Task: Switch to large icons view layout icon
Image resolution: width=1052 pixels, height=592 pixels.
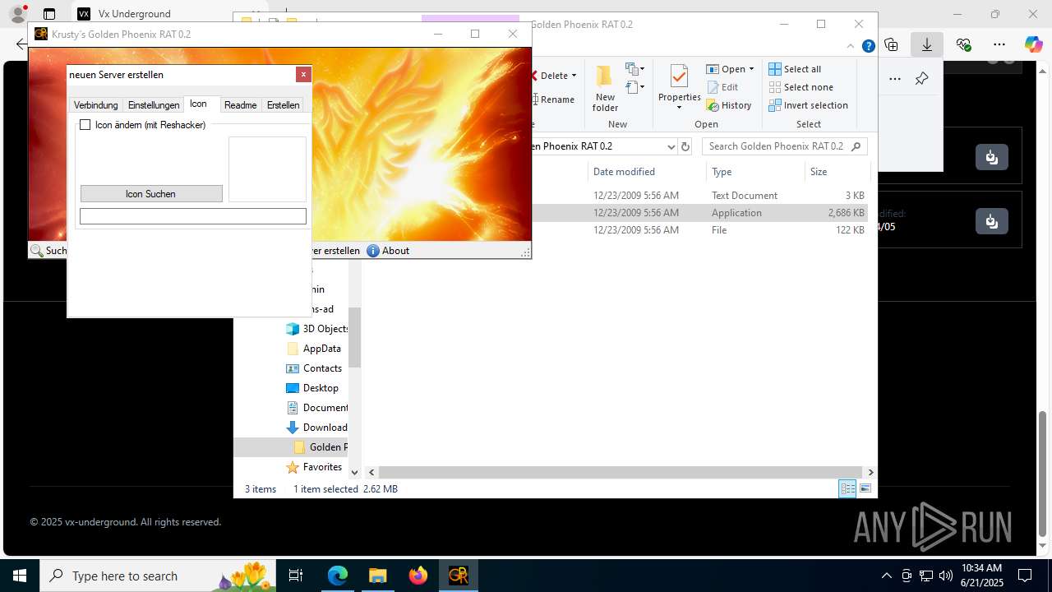Action: (x=865, y=489)
